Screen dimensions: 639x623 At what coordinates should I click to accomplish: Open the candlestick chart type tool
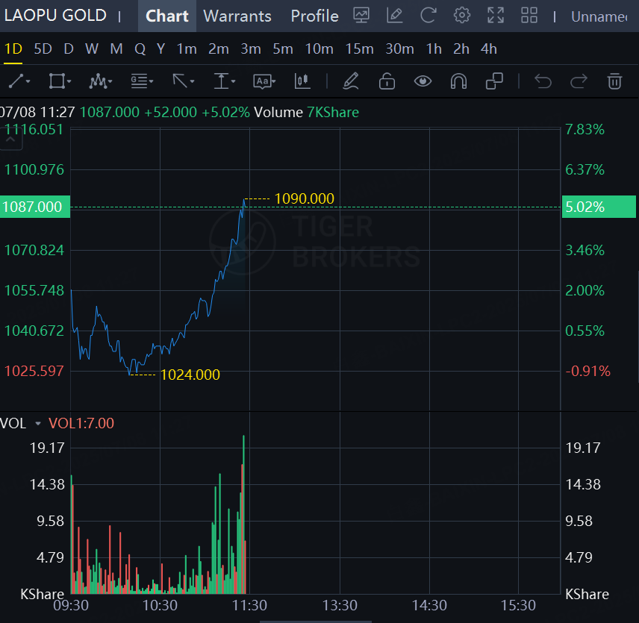(302, 81)
